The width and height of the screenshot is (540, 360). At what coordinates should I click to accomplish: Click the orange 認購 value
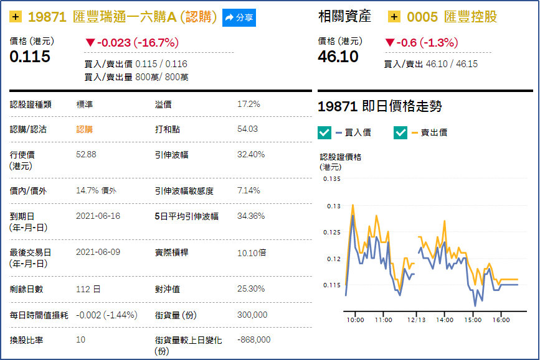[84, 129]
